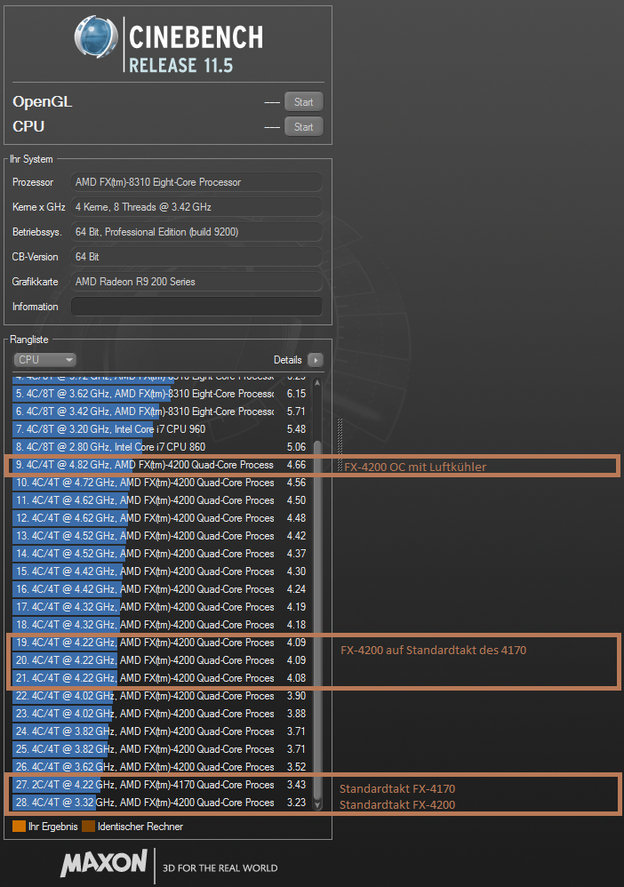The width and height of the screenshot is (624, 887).
Task: Select entry 10 at 4.72 GHz
Action: [x=161, y=483]
